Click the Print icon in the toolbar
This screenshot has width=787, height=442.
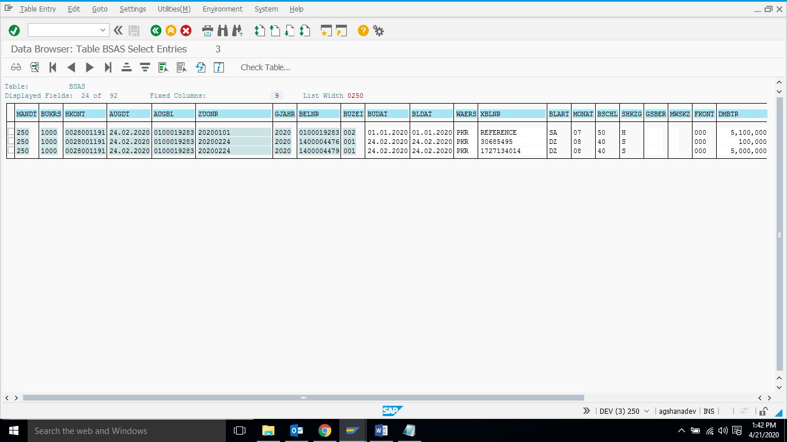(x=207, y=31)
